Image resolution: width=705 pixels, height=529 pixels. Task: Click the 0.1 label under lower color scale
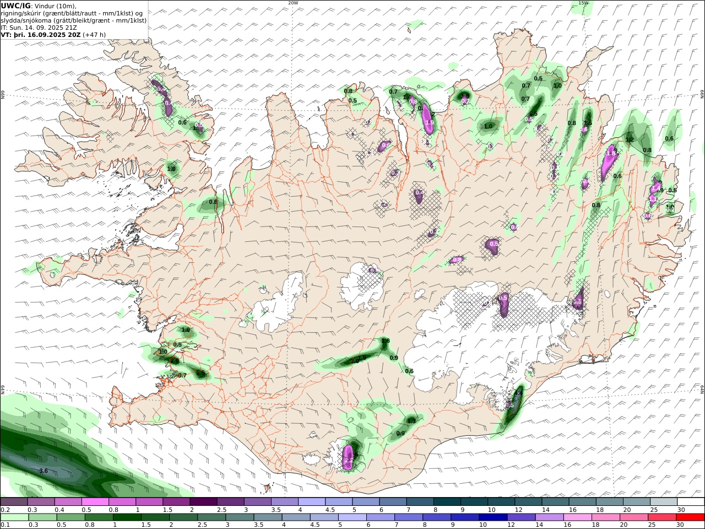tap(4, 525)
